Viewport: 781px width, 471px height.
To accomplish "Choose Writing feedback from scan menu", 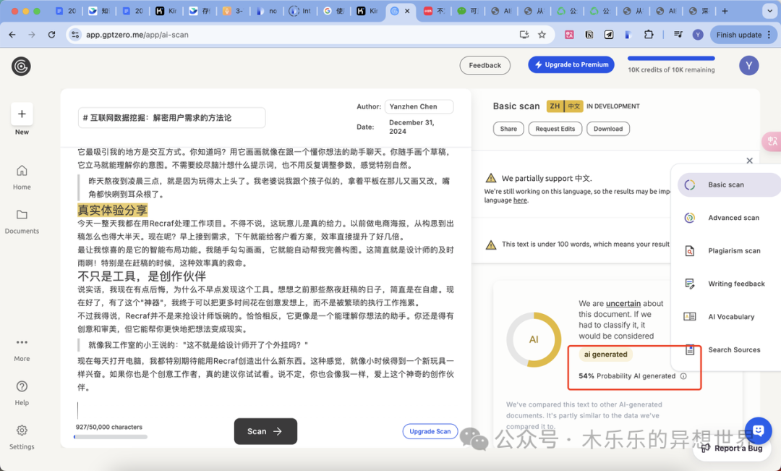I will 735,284.
